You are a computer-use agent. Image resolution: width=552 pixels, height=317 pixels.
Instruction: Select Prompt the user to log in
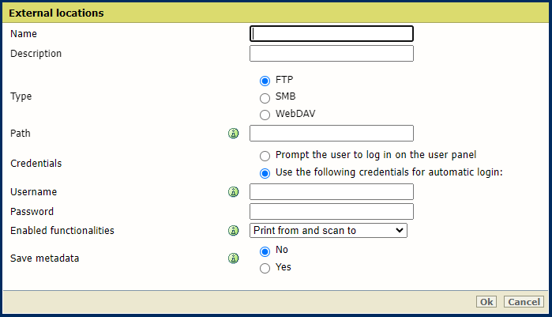(265, 156)
